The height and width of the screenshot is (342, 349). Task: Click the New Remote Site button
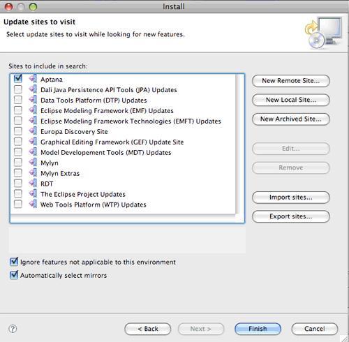click(x=291, y=81)
